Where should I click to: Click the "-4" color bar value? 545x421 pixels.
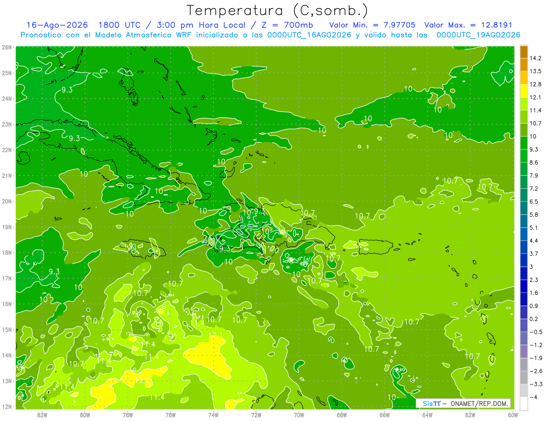534,397
